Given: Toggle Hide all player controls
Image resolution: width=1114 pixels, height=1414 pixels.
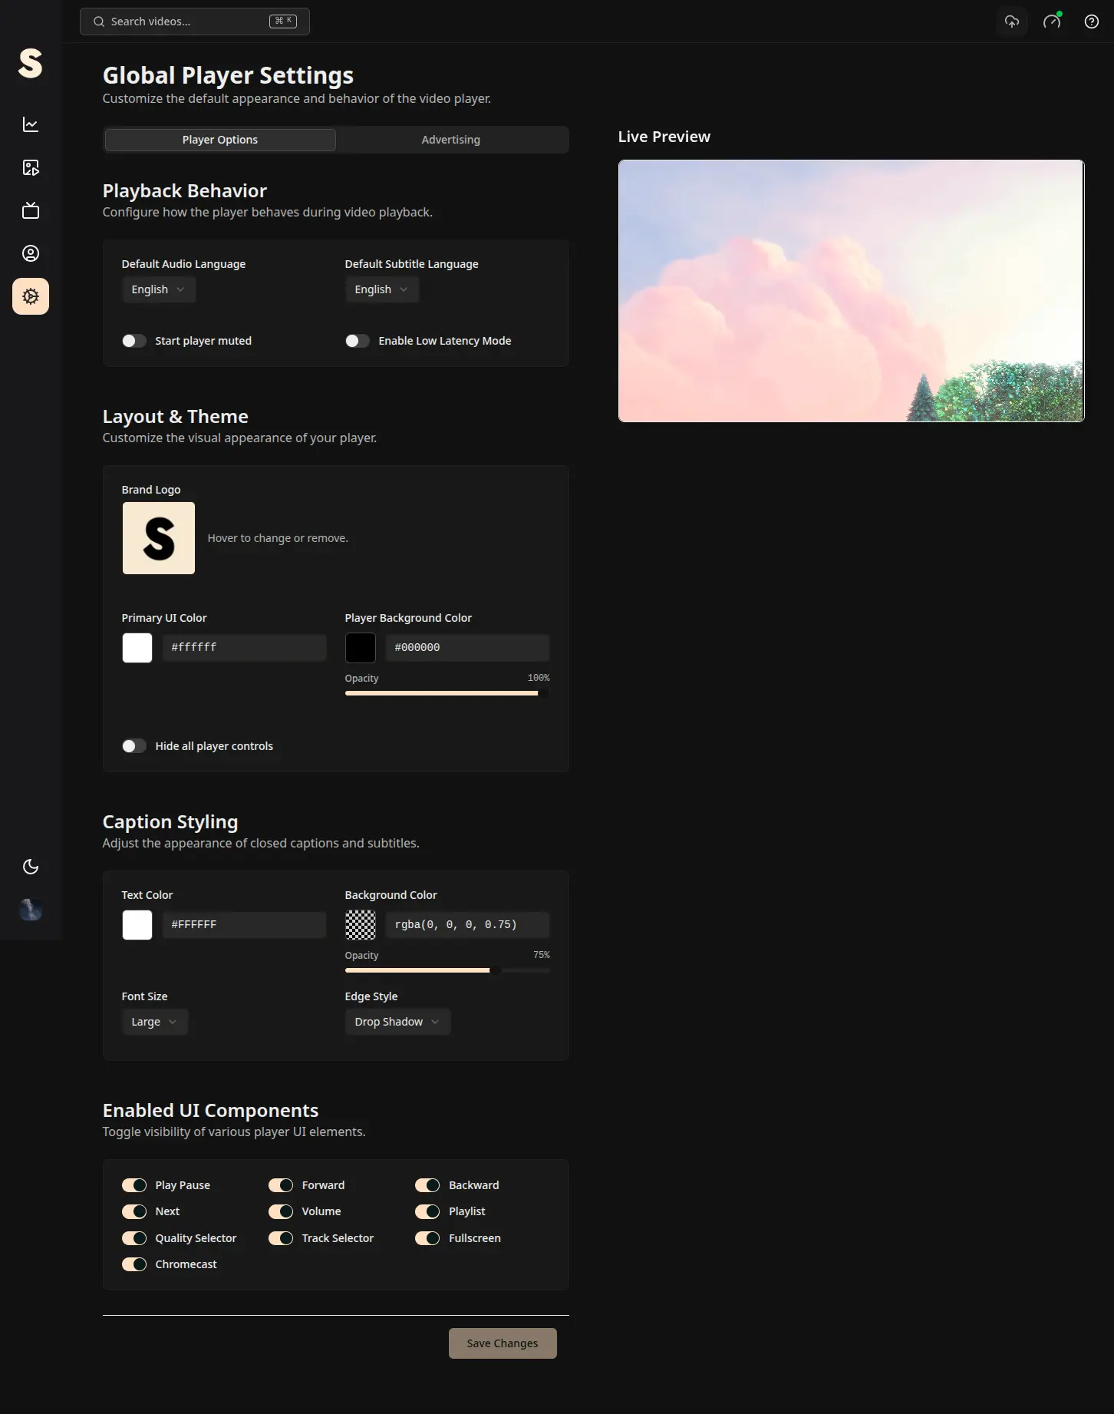Looking at the screenshot, I should [x=134, y=746].
